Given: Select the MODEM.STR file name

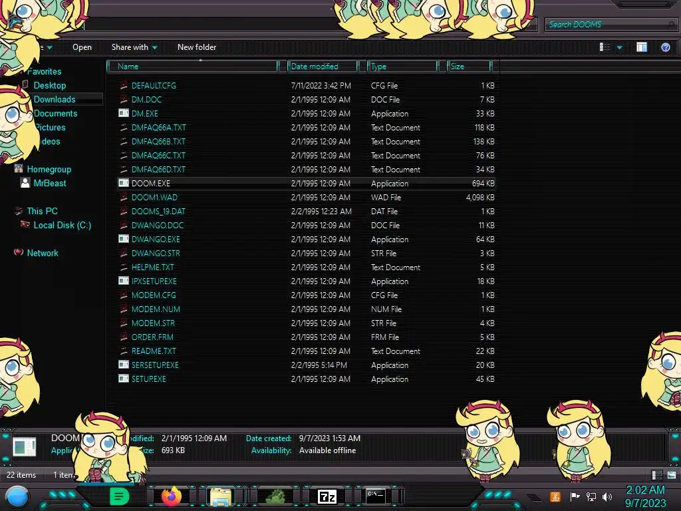Looking at the screenshot, I should click(x=153, y=323).
